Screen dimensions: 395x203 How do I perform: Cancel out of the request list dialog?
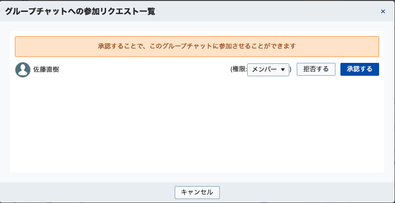pyautogui.click(x=197, y=192)
